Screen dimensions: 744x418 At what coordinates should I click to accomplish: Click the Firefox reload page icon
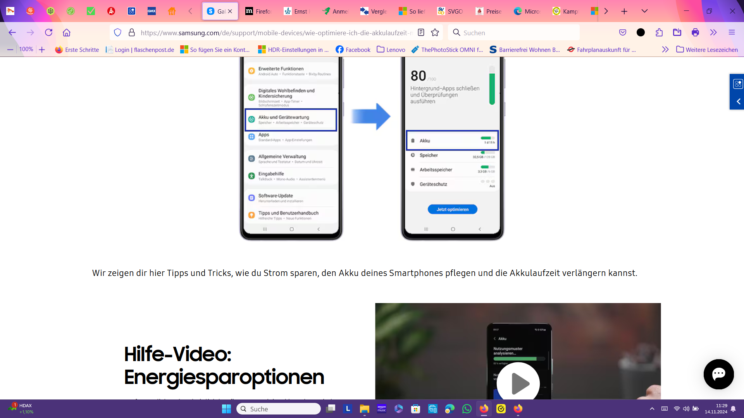48,33
